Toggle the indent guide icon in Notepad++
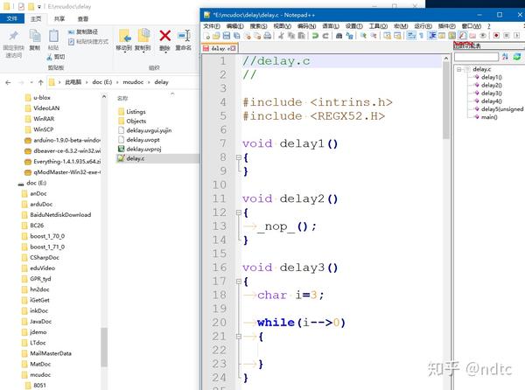 coord(432,36)
